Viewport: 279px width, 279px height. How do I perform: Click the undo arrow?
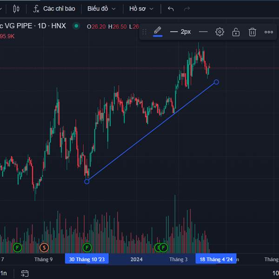point(171,8)
